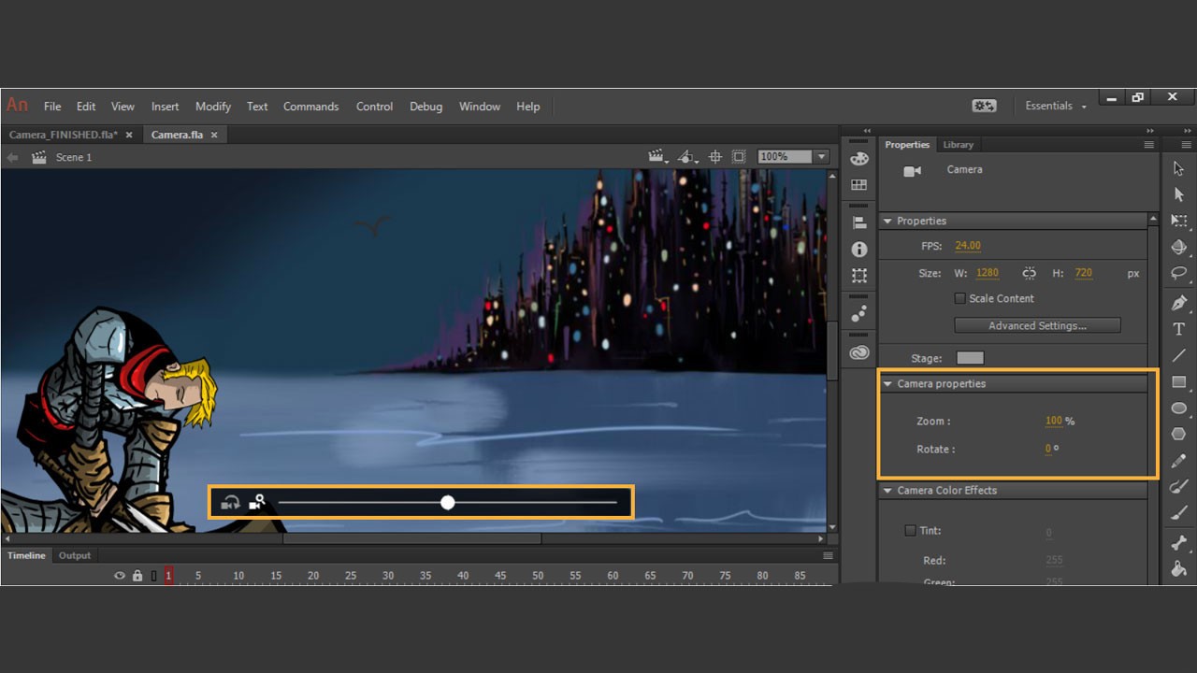The image size is (1197, 673).
Task: Open the Info panel icon
Action: point(858,250)
